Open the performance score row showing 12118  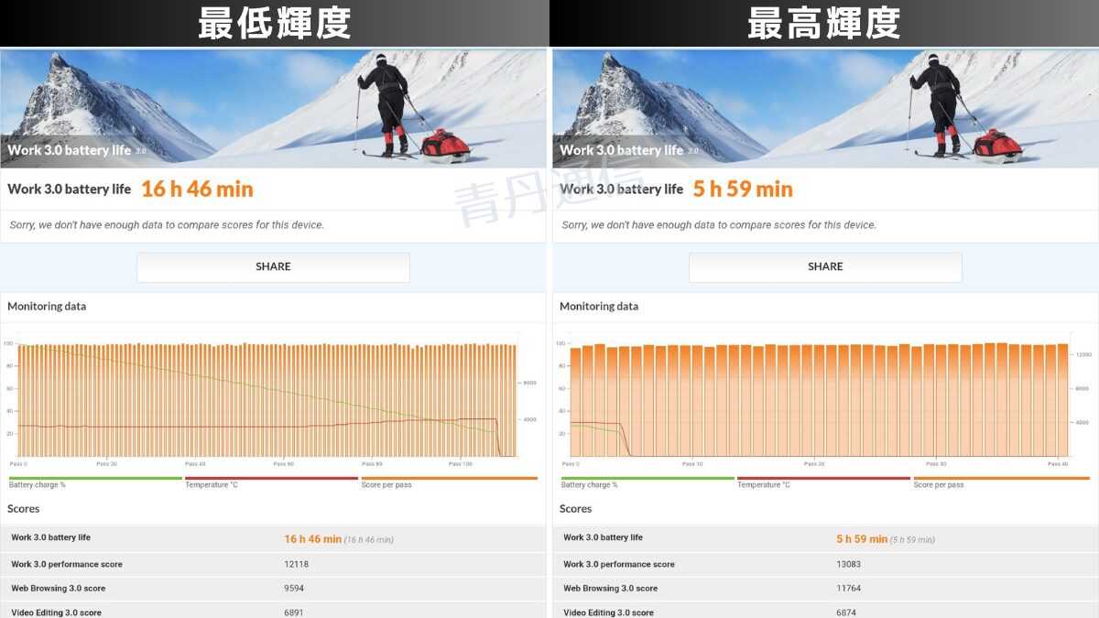[x=273, y=564]
